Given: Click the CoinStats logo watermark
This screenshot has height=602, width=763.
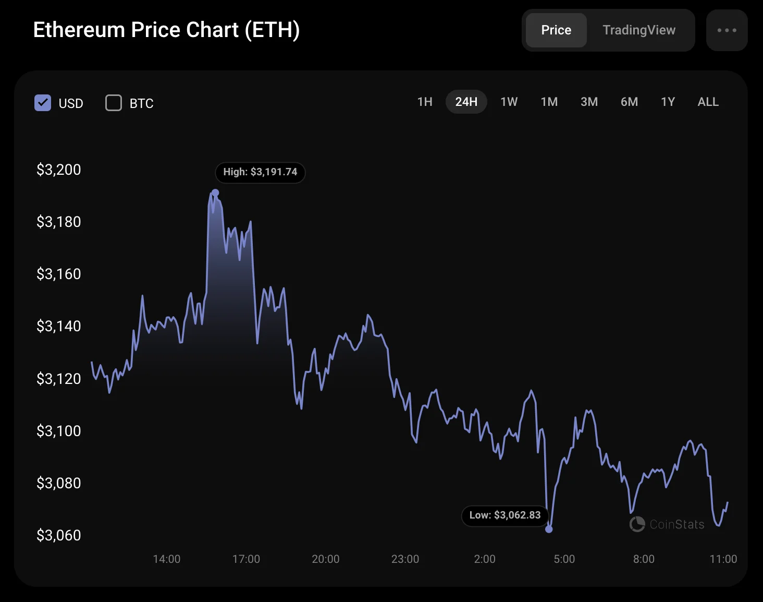Looking at the screenshot, I should click(667, 524).
